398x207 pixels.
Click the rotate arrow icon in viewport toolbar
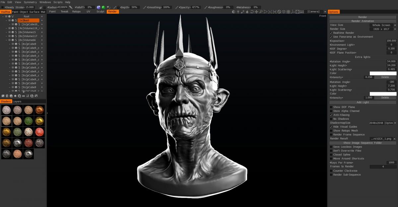(252, 12)
